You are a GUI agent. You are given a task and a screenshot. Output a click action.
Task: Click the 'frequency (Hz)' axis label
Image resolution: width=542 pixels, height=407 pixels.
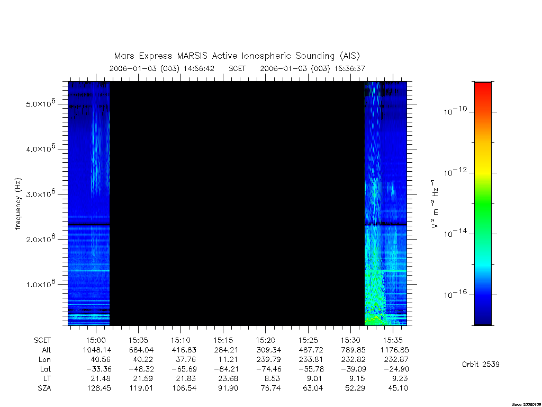pyautogui.click(x=18, y=204)
